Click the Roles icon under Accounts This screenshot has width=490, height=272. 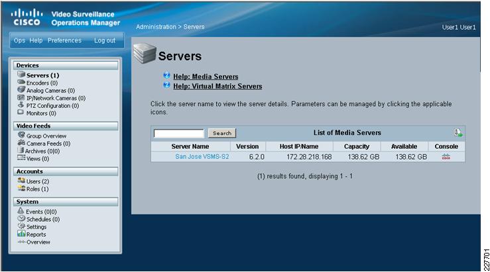point(21,188)
